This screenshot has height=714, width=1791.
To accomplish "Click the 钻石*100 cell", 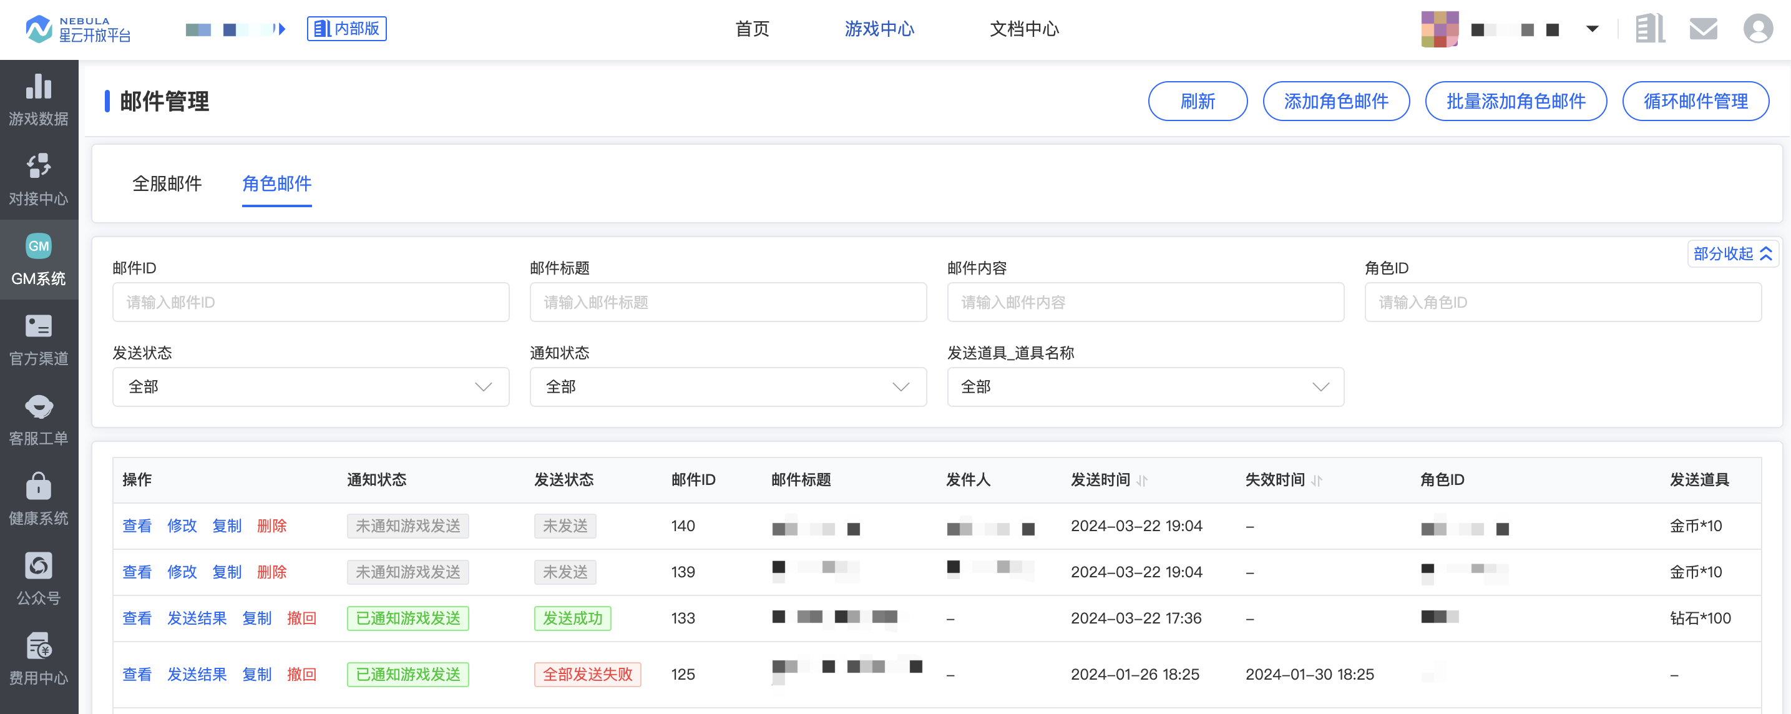I will click(1700, 618).
